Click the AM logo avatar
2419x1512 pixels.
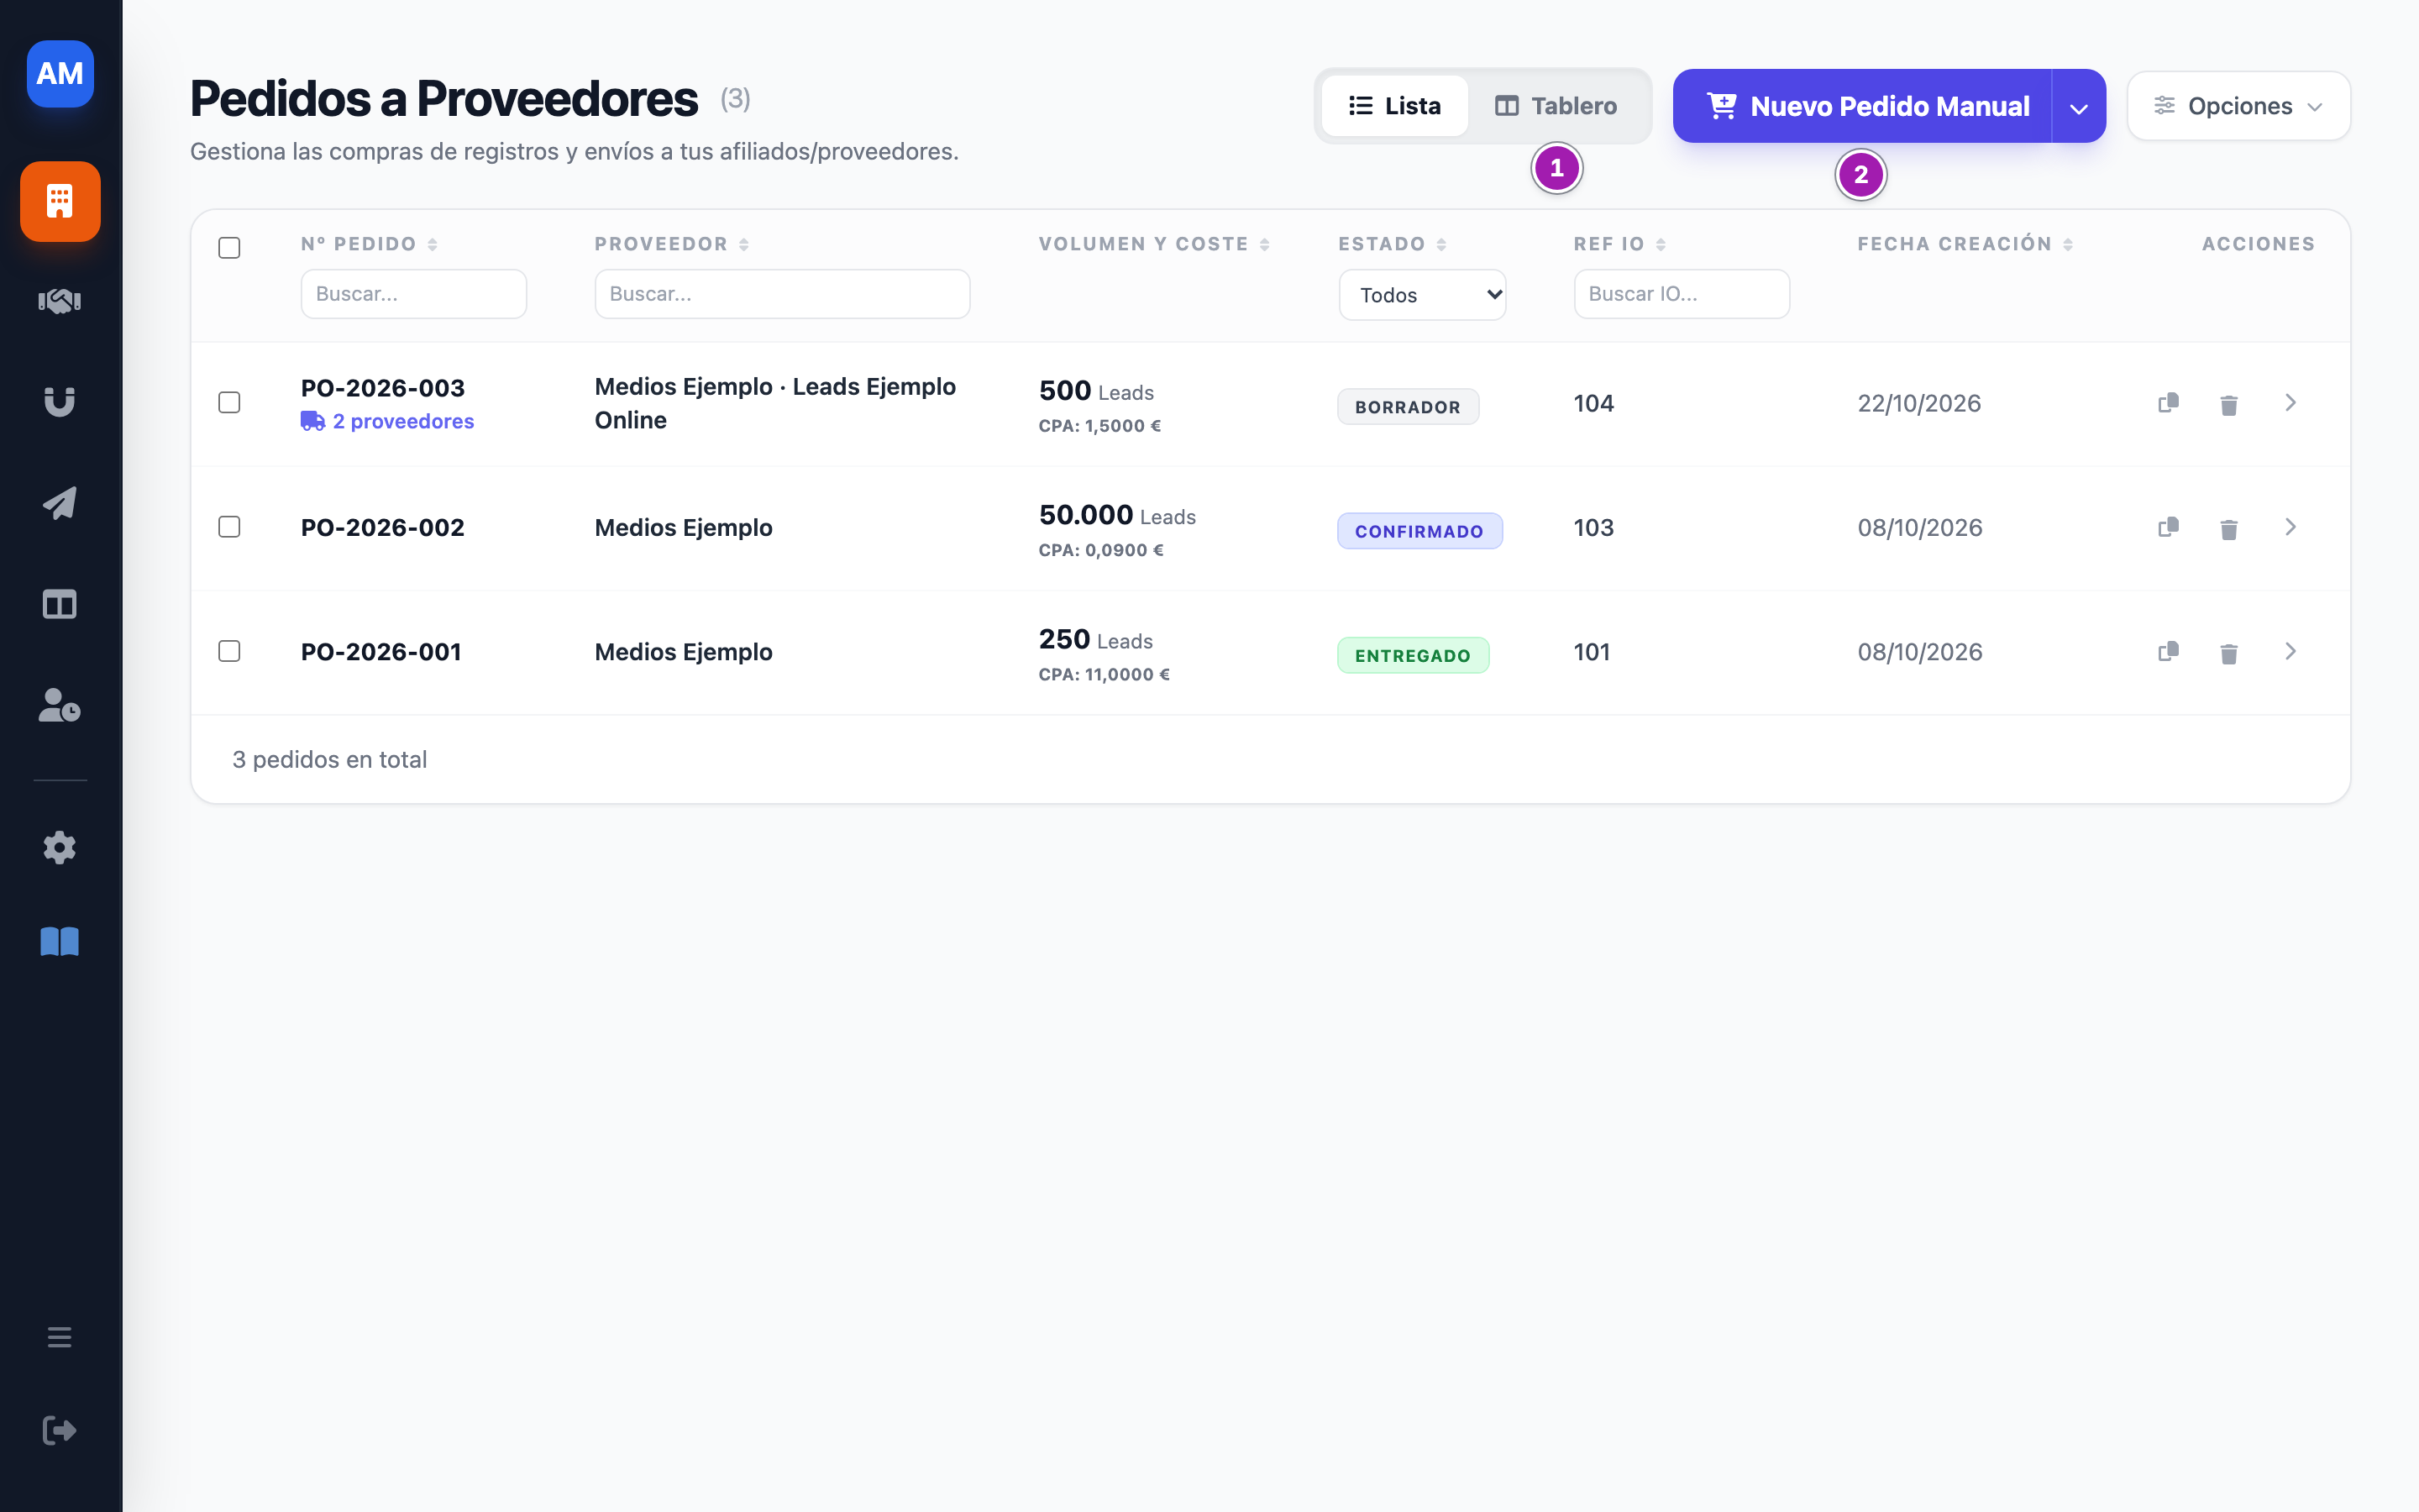pyautogui.click(x=60, y=74)
